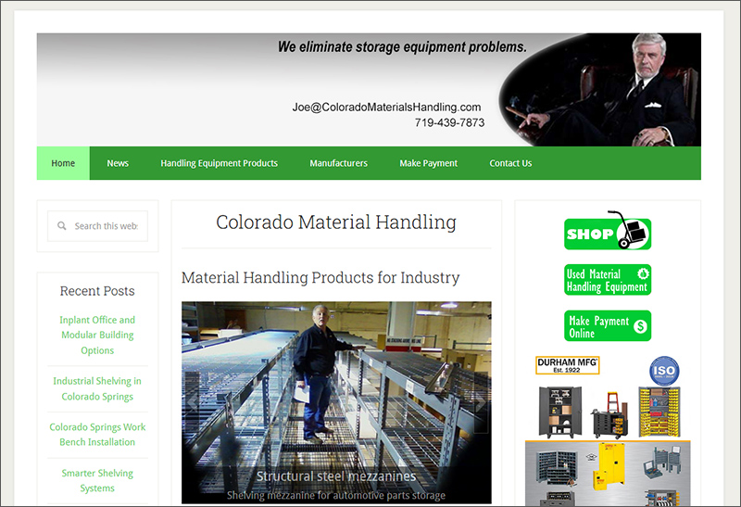Screen dimensions: 741x507
Task: Click the Colorado Material Handling heading
Action: click(x=336, y=222)
